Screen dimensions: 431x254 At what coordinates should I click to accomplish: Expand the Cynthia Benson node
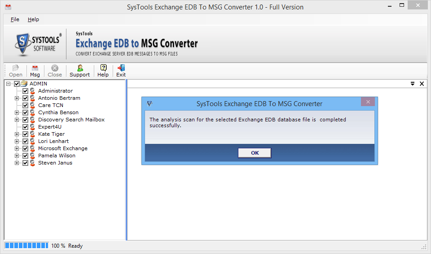point(17,112)
